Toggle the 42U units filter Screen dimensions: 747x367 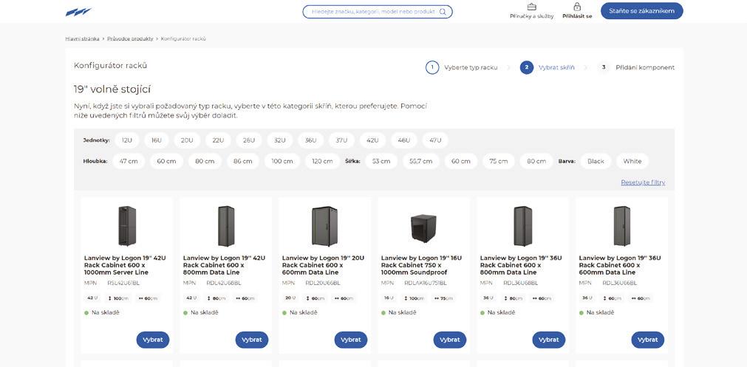372,140
